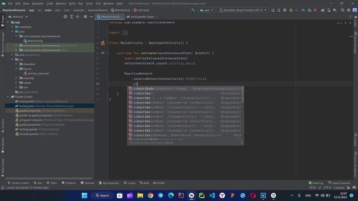Collapse the java folder node
The image size is (358, 201).
[12, 31]
